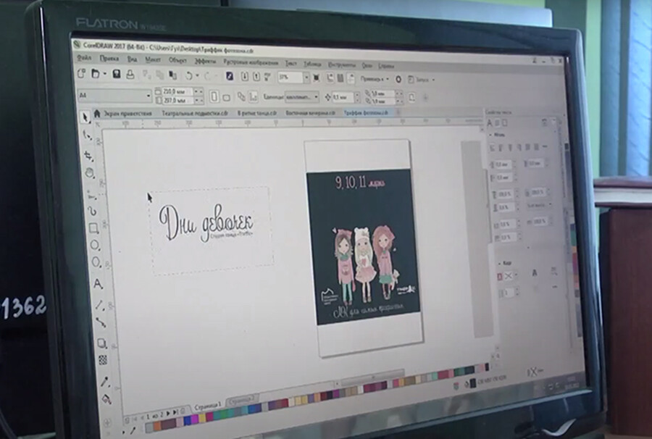Toggle the Frame tab in text properties
This screenshot has width=652, height=439.
point(504,123)
